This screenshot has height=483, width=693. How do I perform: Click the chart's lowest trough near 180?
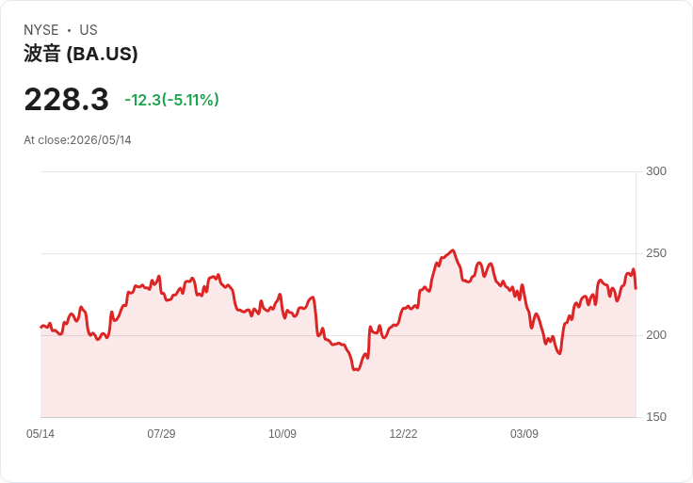tap(356, 369)
